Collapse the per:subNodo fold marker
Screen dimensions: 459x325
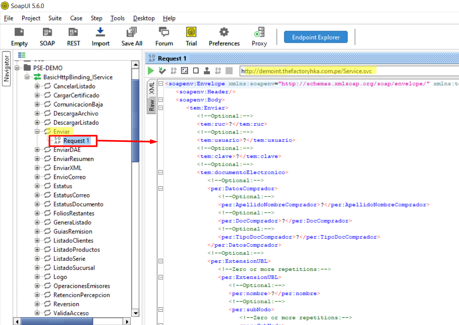point(161,310)
